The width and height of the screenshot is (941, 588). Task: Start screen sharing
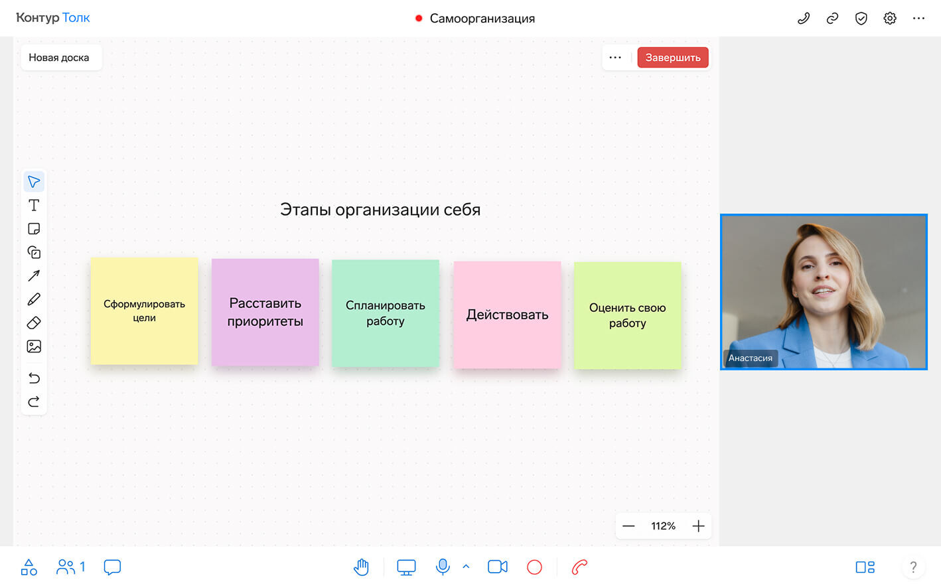point(406,567)
